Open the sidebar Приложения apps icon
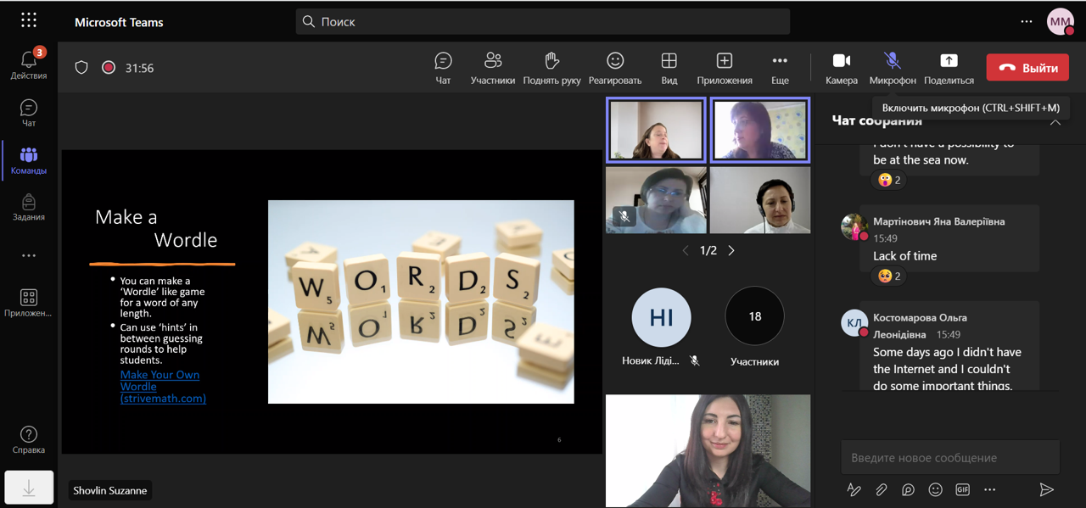1086x508 pixels. coord(29,303)
